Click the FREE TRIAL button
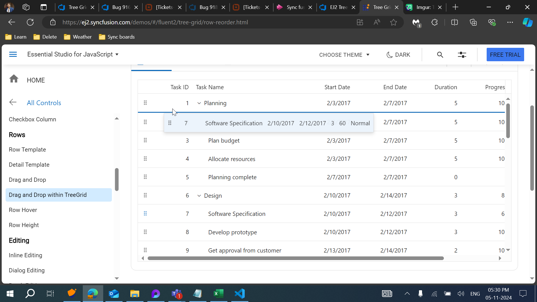Screen dimensions: 537x302 click(505, 55)
